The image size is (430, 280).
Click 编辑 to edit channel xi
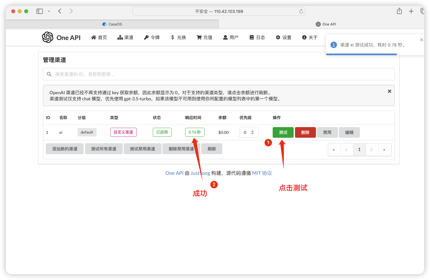[x=349, y=132]
